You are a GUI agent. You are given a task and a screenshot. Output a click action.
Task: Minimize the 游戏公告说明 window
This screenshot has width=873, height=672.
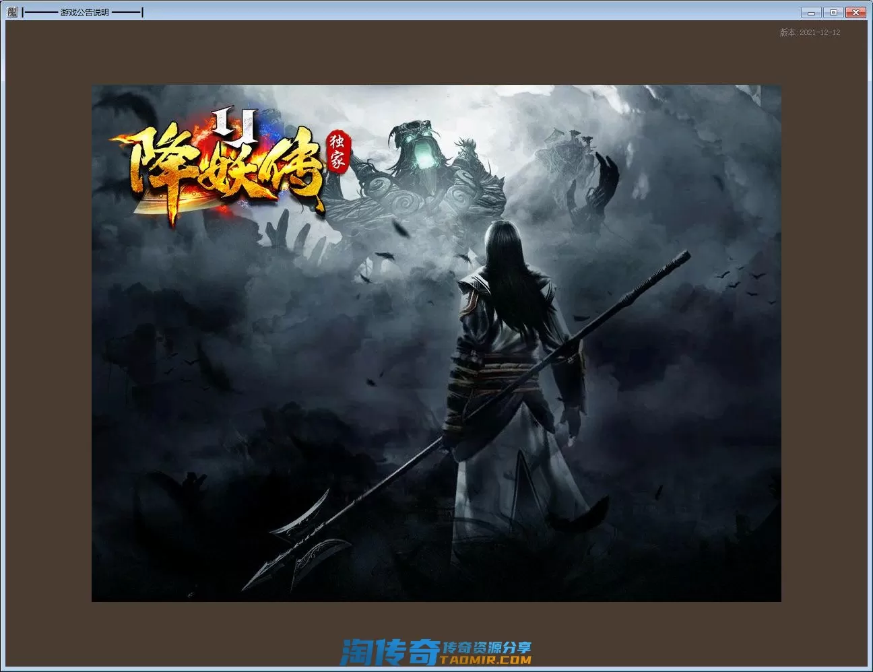[x=811, y=12]
